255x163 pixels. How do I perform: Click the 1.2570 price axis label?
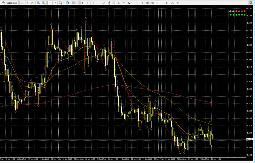[x=250, y=103]
